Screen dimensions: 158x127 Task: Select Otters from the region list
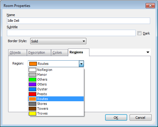pos(56,84)
